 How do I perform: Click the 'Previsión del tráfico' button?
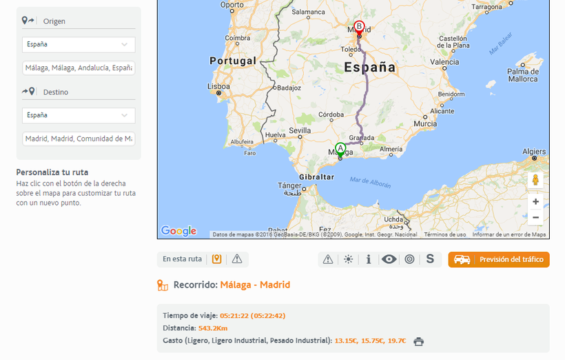pos(499,259)
